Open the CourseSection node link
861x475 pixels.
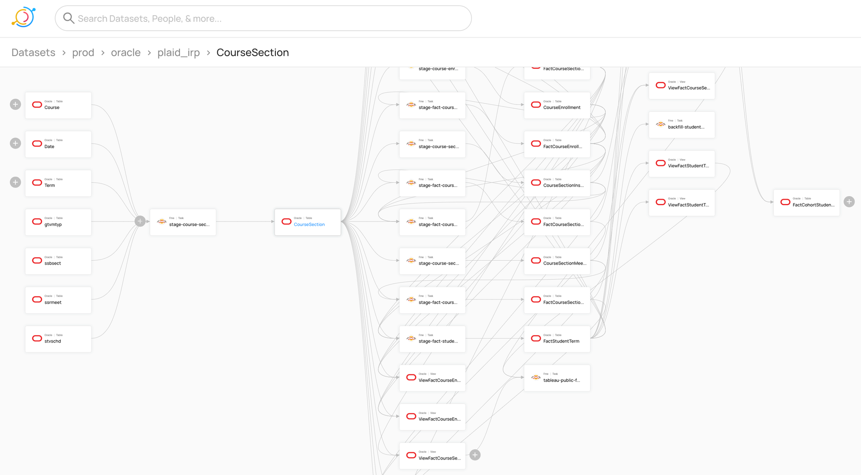tap(309, 225)
